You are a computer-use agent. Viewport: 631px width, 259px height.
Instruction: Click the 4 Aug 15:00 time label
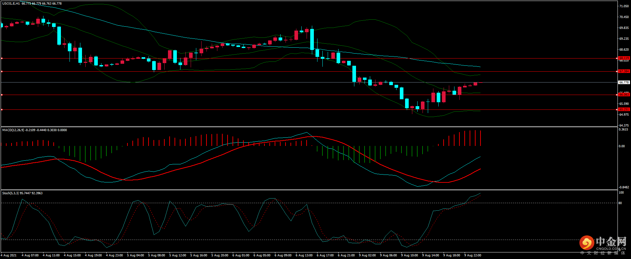tap(72, 255)
